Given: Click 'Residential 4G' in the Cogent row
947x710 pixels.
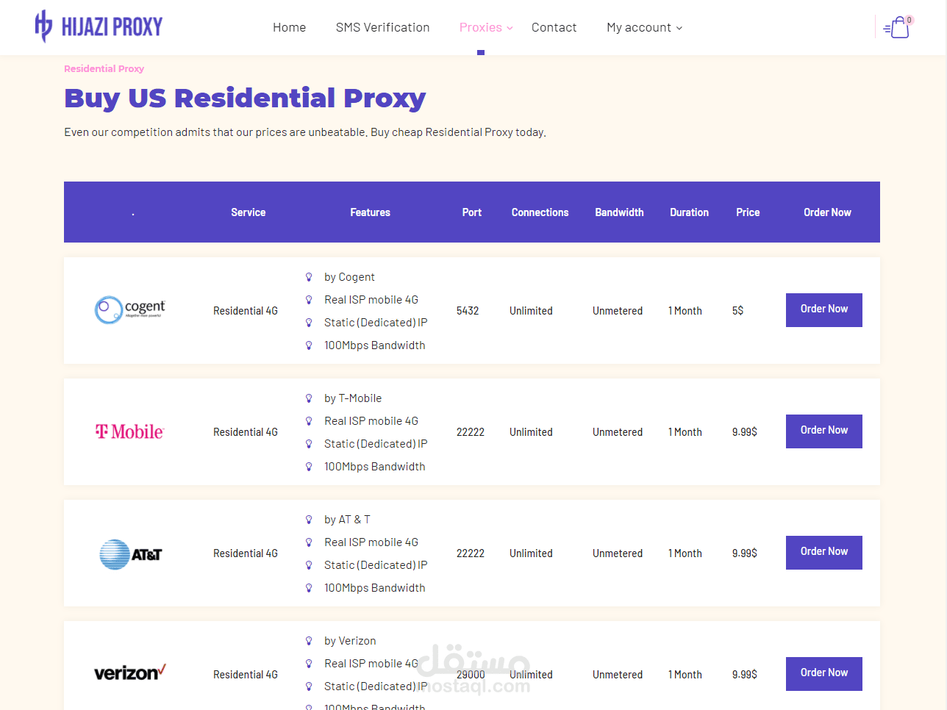Looking at the screenshot, I should point(246,311).
